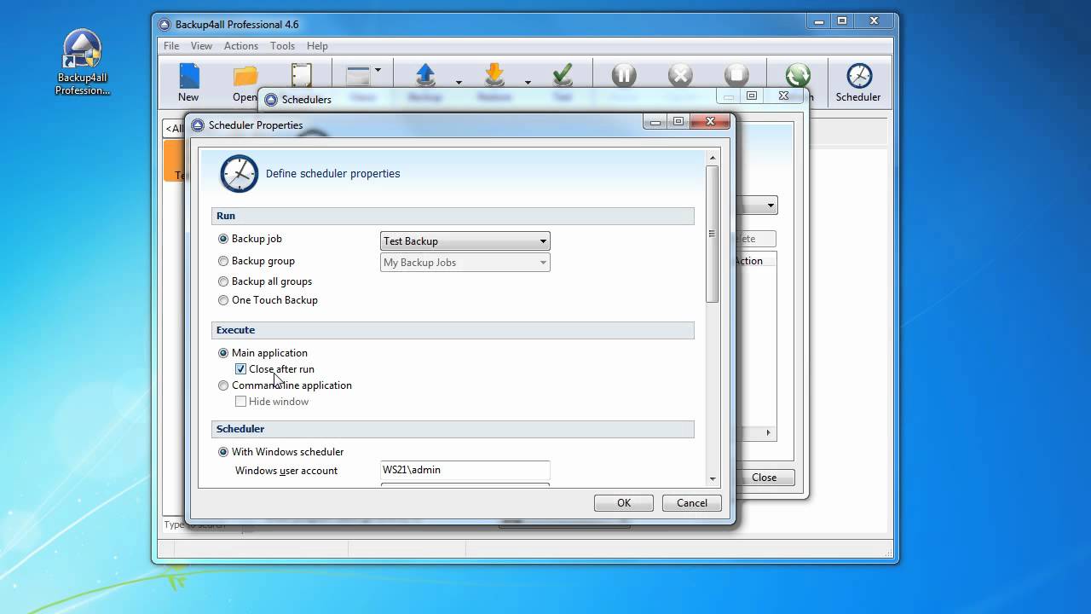
Task: Select the Backup group radio button
Action: tap(223, 262)
